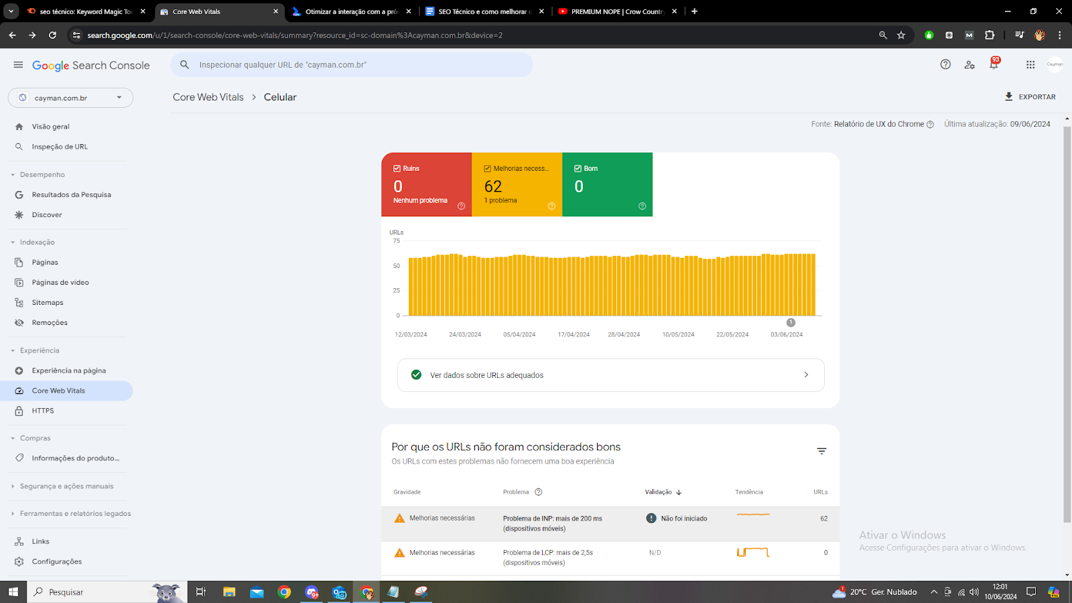
Task: Toggle the Bom checkbox
Action: coord(578,169)
